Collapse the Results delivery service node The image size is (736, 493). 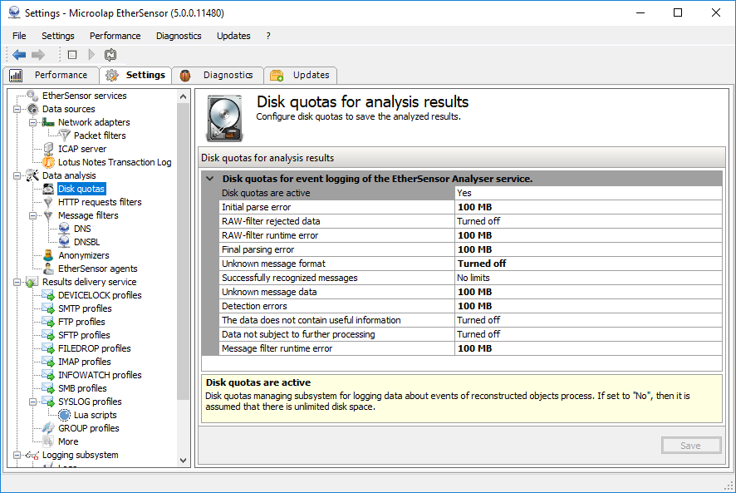coord(17,282)
